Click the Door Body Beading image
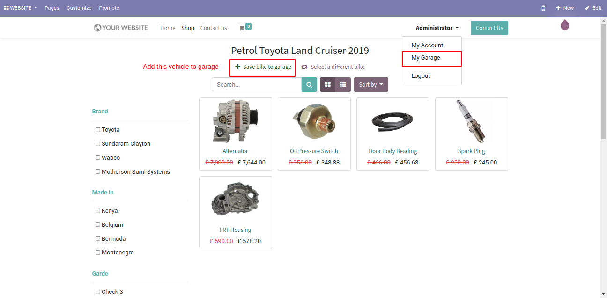The width and height of the screenshot is (607, 298). tap(392, 122)
